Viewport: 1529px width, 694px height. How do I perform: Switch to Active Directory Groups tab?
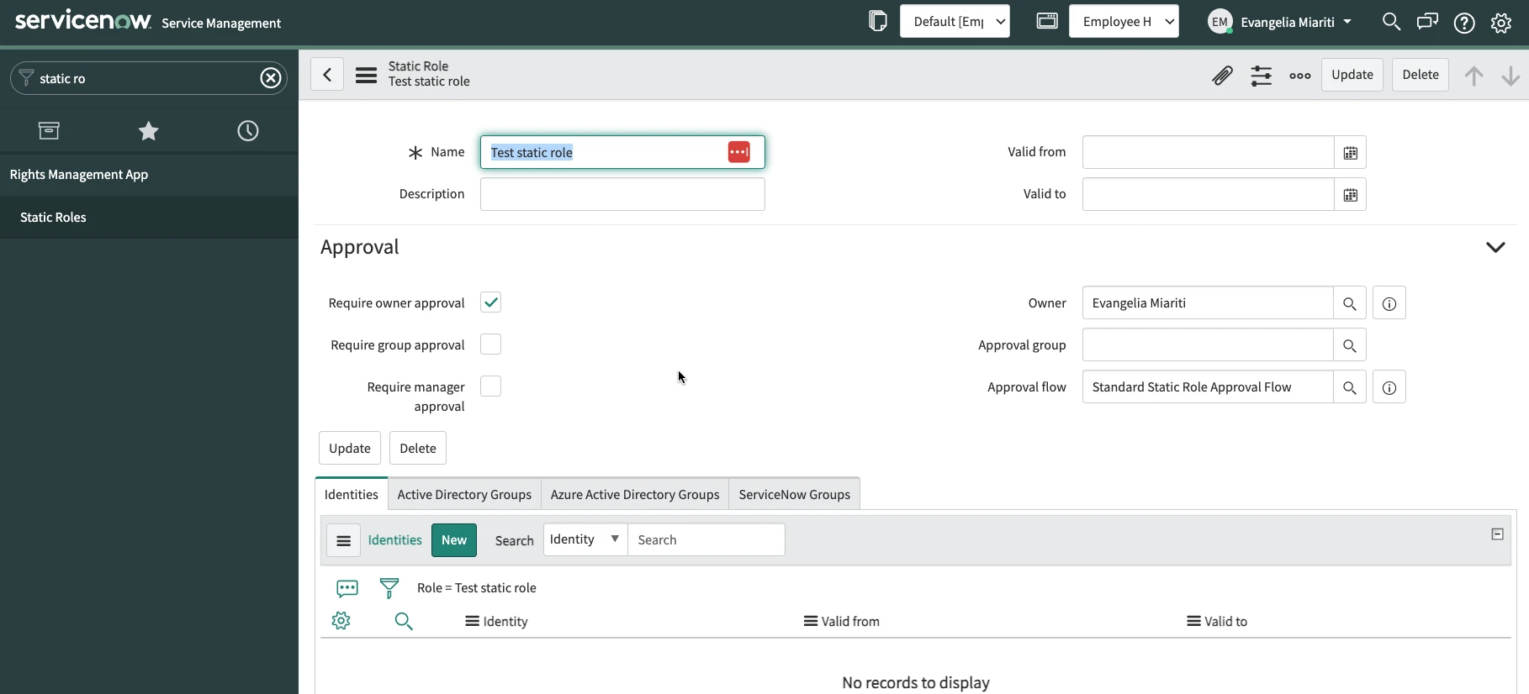464,495
